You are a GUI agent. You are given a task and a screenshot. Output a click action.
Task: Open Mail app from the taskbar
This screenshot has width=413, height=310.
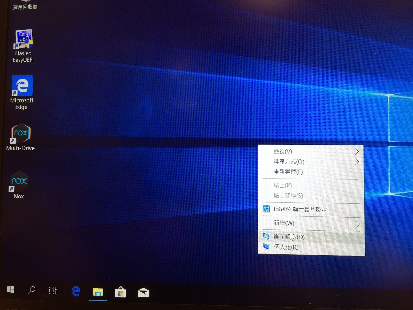(x=143, y=292)
